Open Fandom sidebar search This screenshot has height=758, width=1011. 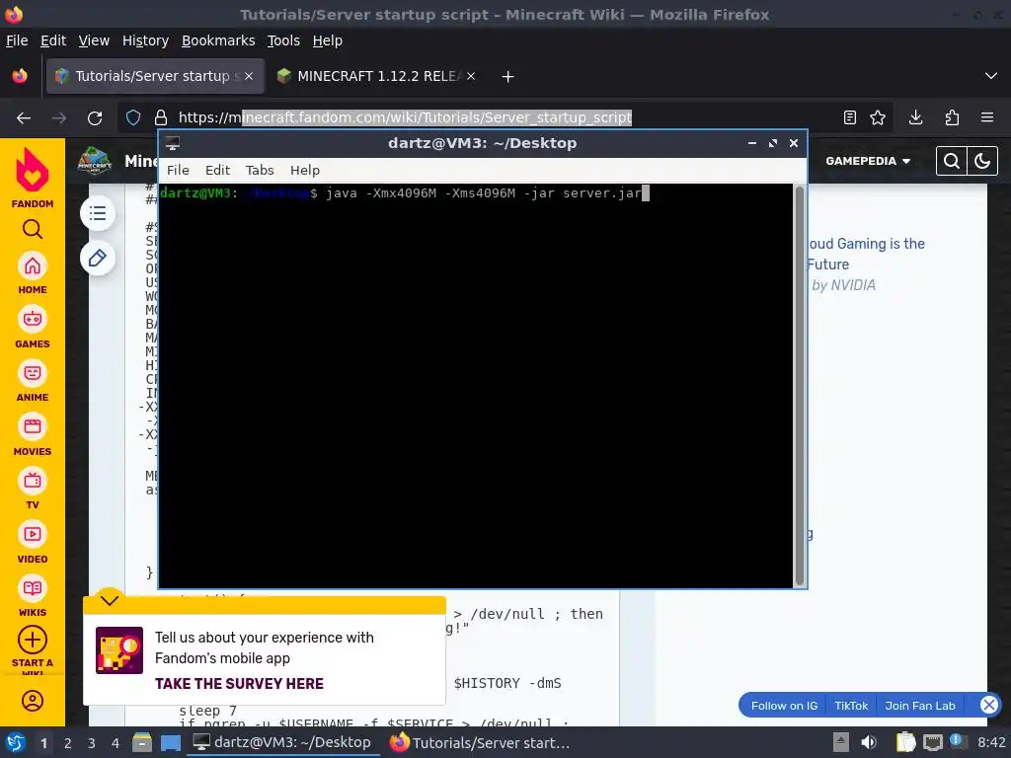click(x=33, y=229)
